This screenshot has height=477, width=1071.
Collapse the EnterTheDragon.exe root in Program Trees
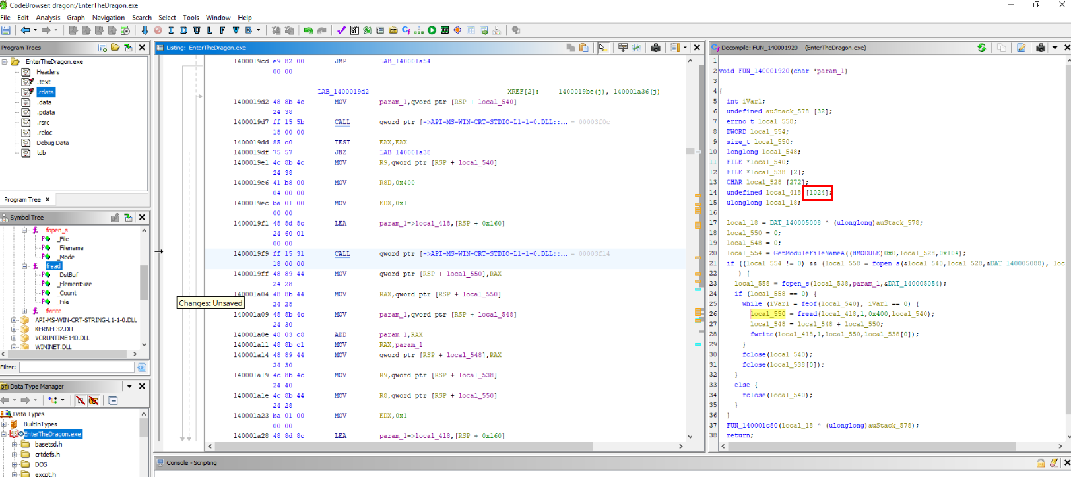click(4, 62)
